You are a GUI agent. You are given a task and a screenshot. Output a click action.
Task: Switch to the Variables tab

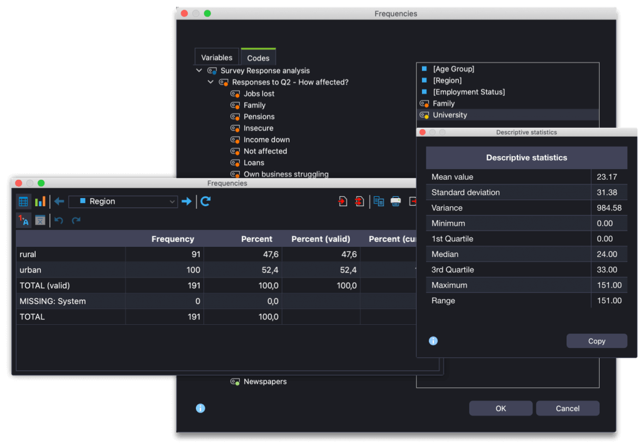click(217, 57)
